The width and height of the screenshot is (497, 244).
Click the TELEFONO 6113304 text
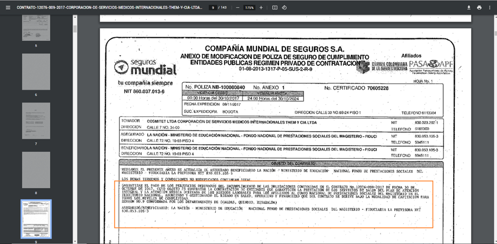pyautogui.click(x=419, y=113)
